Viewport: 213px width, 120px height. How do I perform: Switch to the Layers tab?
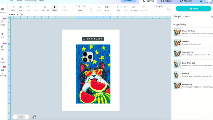186,17
